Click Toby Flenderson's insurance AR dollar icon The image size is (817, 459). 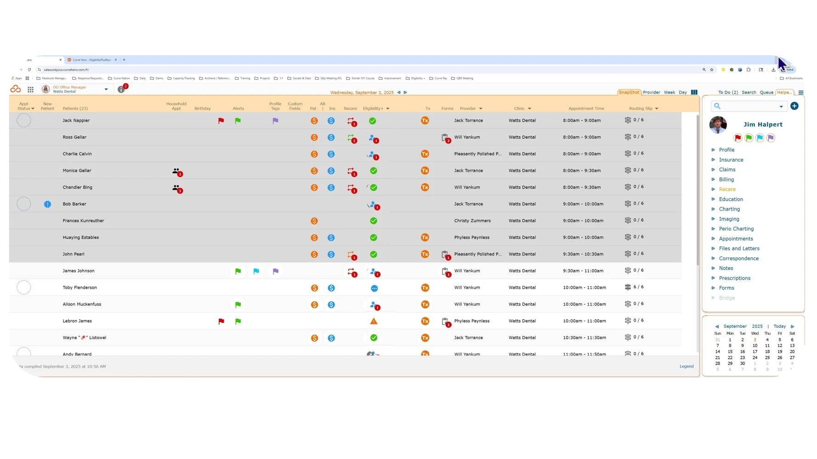coord(331,288)
